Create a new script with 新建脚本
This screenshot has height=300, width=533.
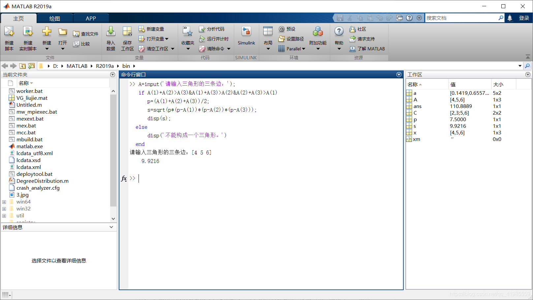tap(9, 39)
